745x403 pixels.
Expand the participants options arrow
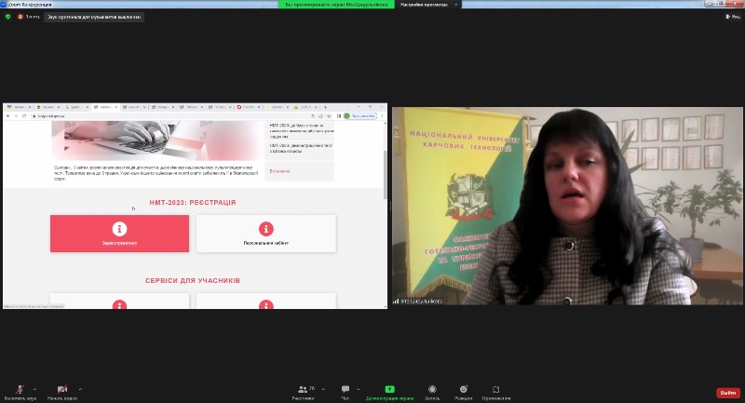[x=323, y=389]
